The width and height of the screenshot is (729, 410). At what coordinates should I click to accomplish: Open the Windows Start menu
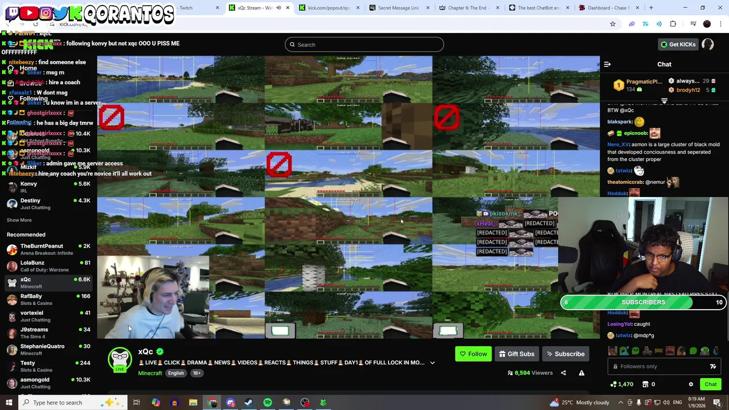9,403
